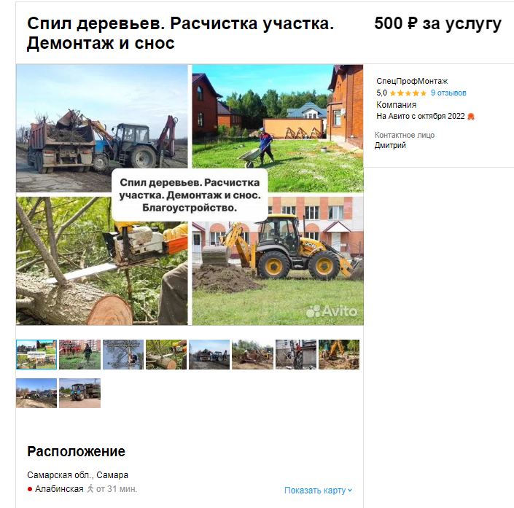Viewport: 514px width, 508px height.
Task: Select last thumbnail with blue tractor
Action: point(79,393)
